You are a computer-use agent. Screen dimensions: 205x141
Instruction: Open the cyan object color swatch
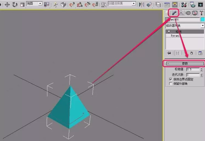[203, 20]
